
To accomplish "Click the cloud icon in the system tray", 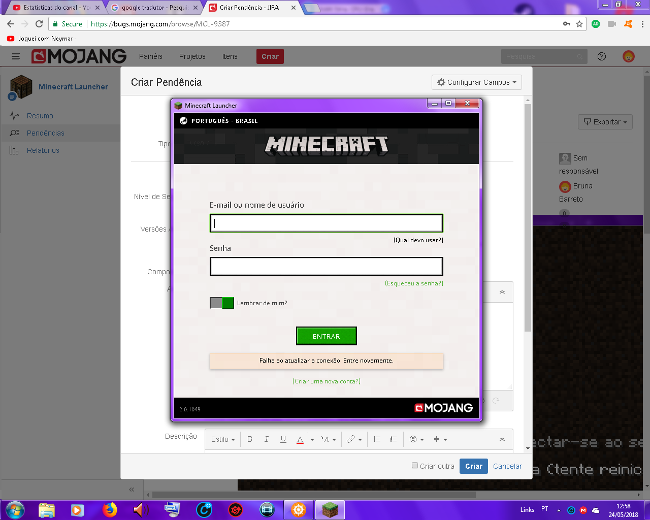I will 596,510.
